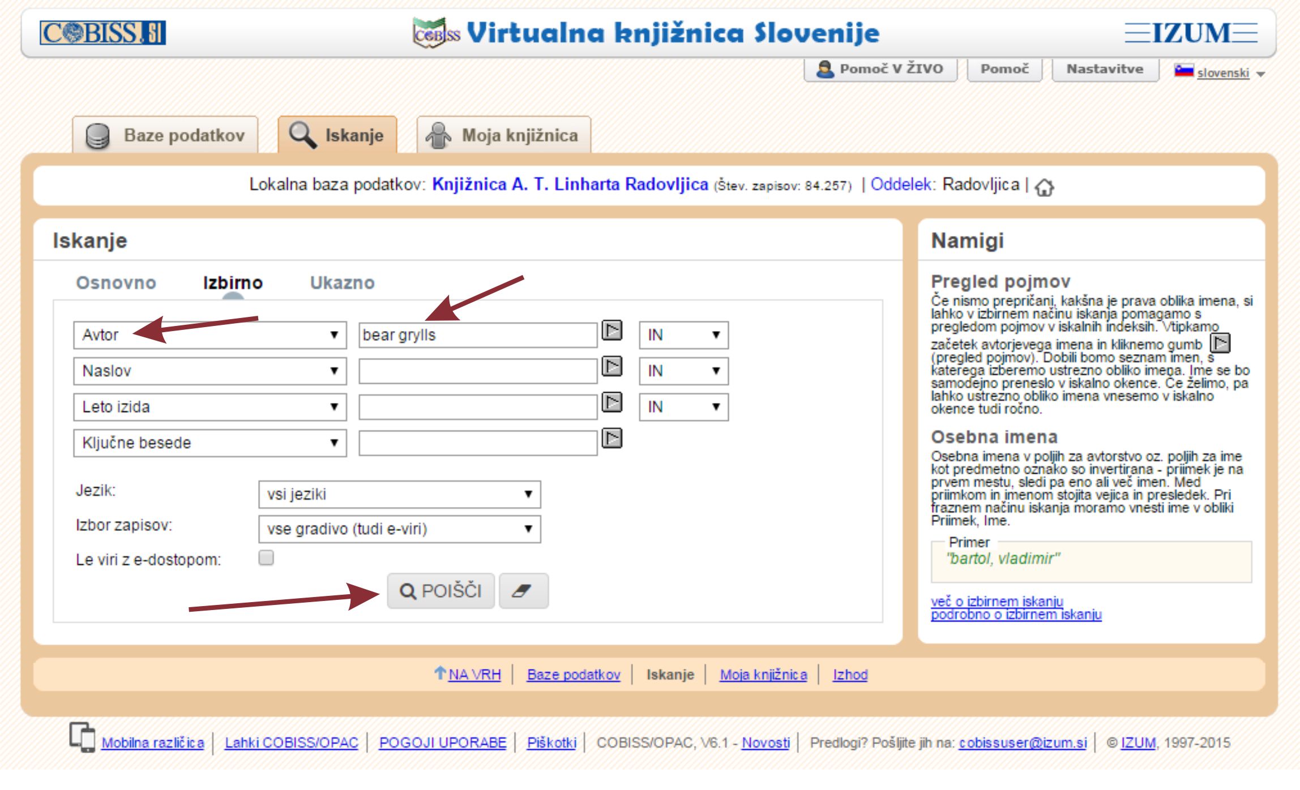Open Nastavitve settings button
Screen dimensions: 1300x790
click(1105, 69)
